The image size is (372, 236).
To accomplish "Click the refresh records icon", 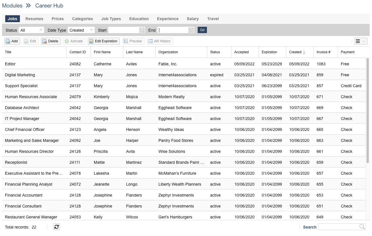I will (x=57, y=227).
